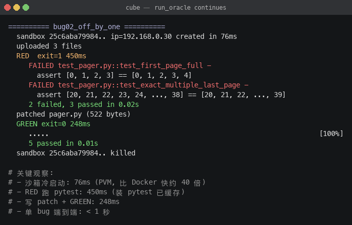The width and height of the screenshot is (352, 225).
Task: Click the '# 关键观察:' comment line
Action: [31, 173]
